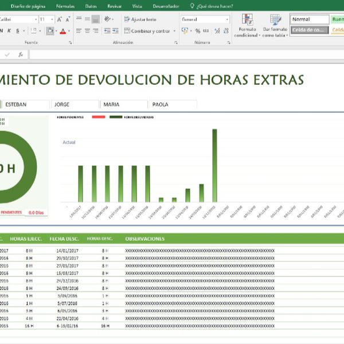Click the OBSERVACIONES column header

[x=145, y=239]
